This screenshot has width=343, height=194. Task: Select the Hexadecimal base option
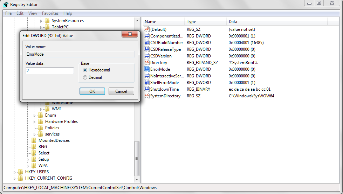coord(85,70)
